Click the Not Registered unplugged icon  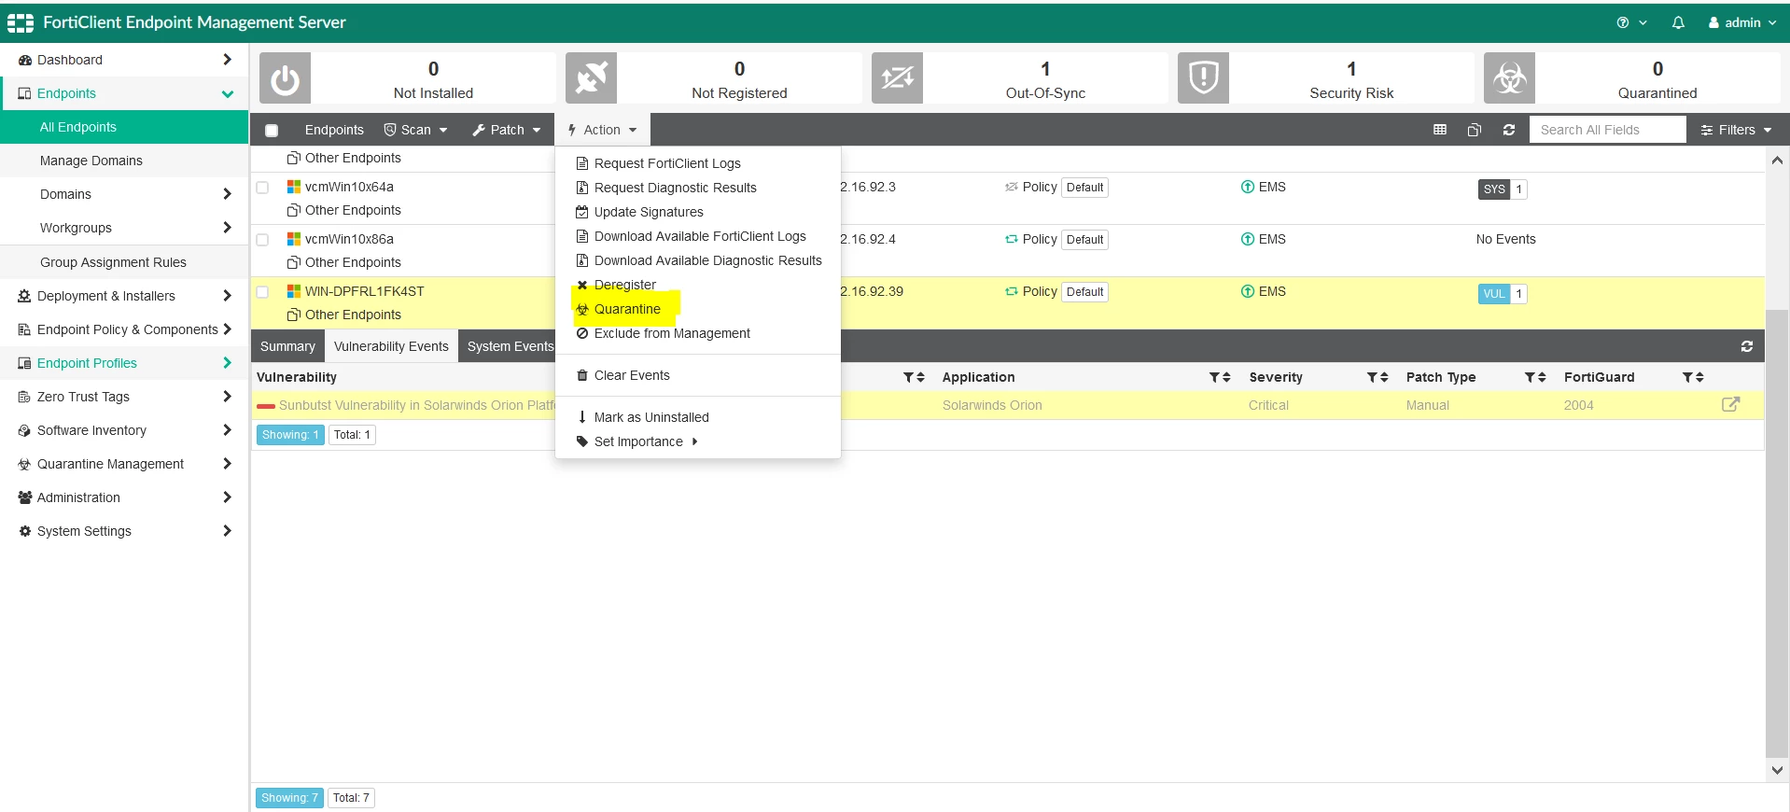tap(591, 78)
